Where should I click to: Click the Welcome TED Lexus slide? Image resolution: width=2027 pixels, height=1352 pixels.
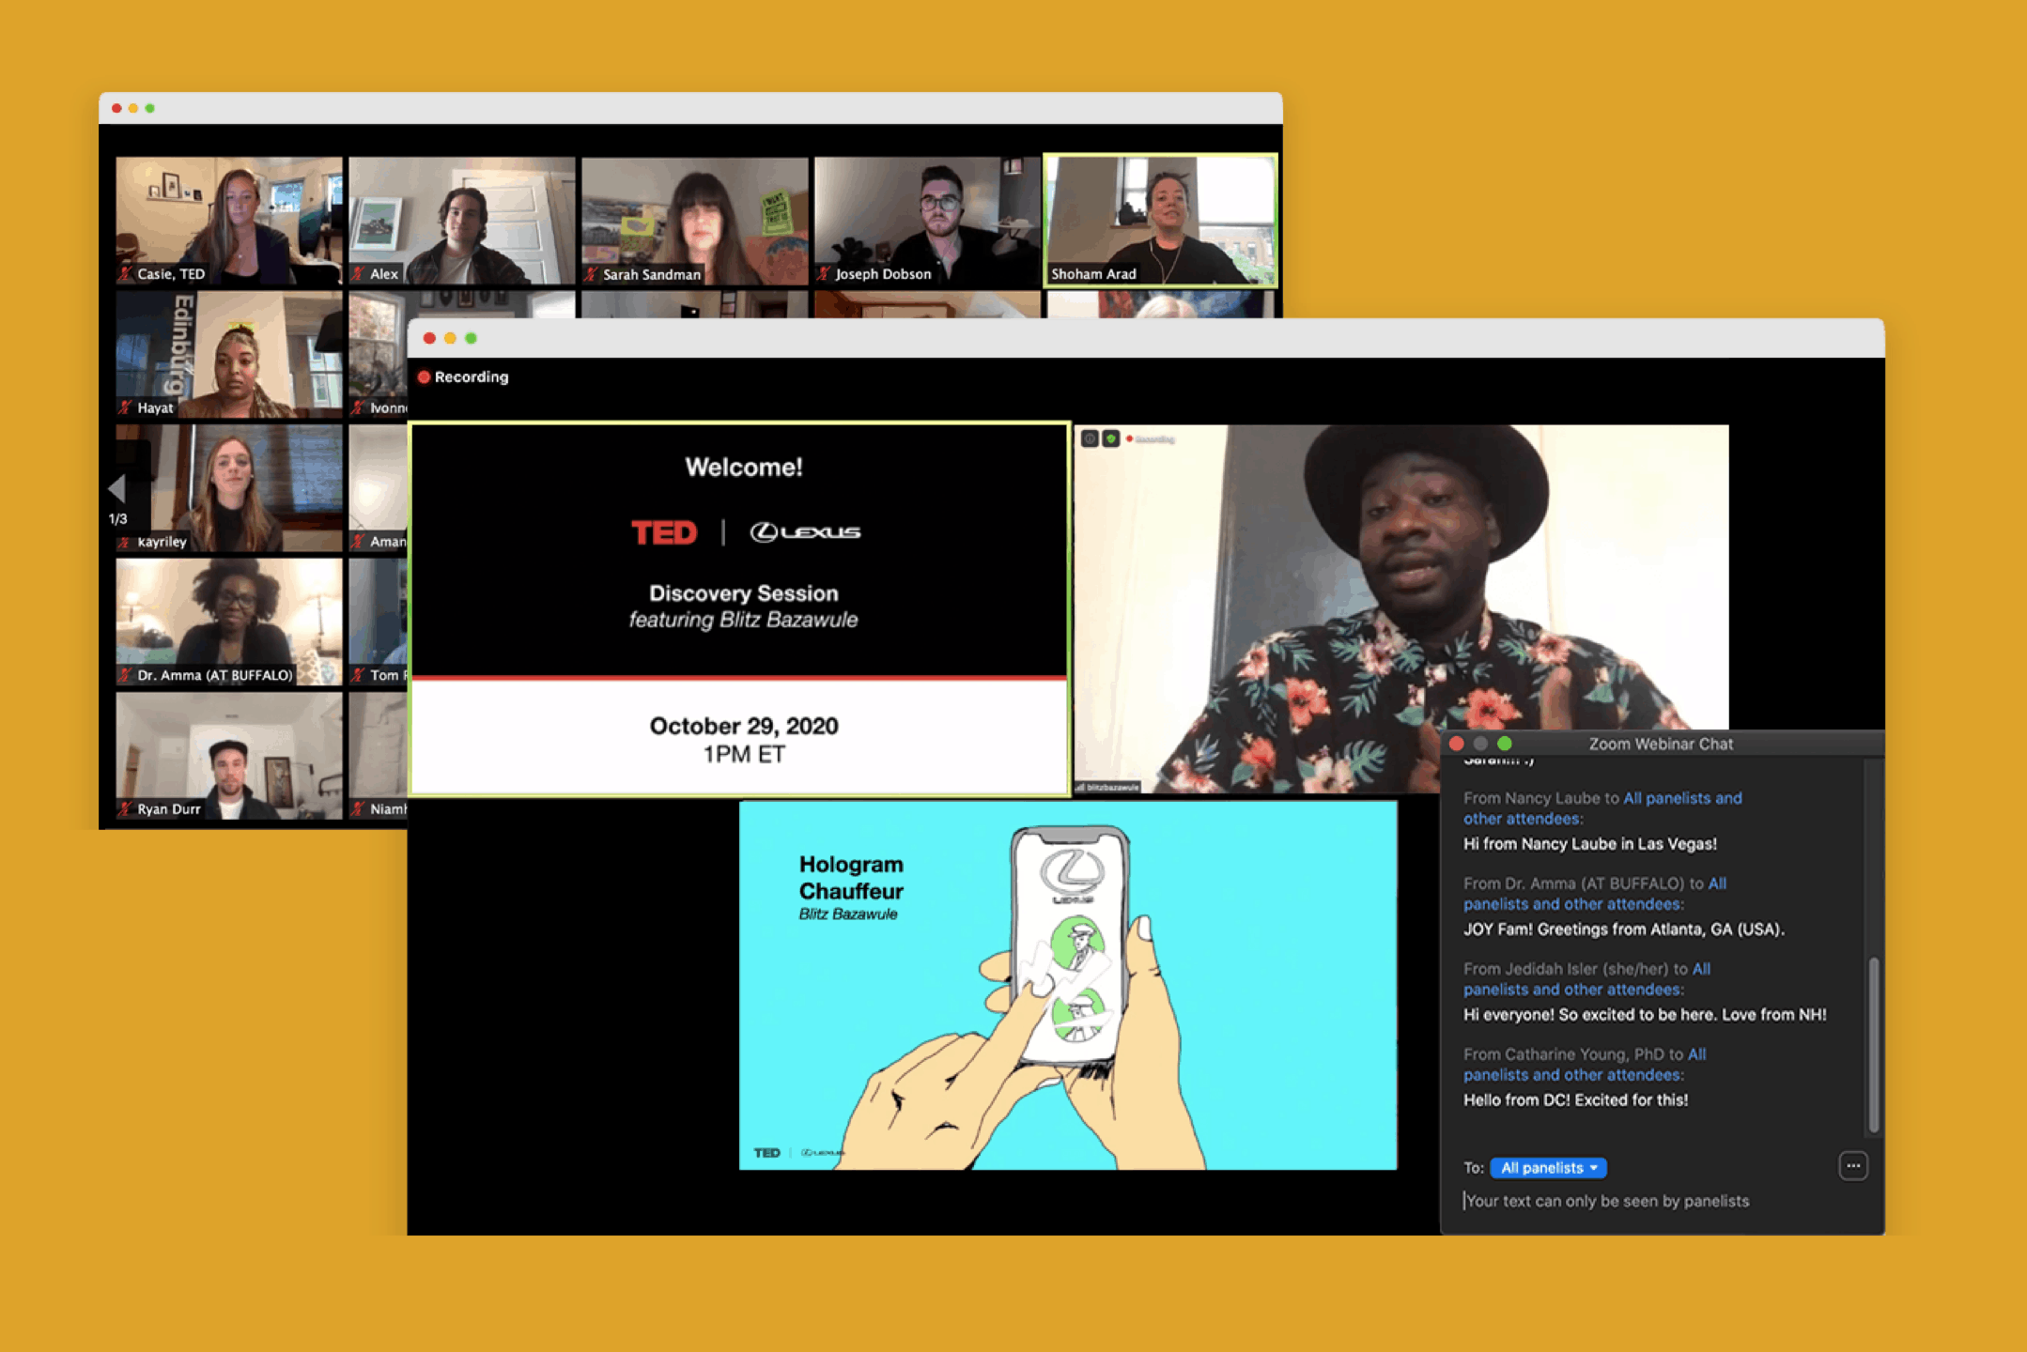pos(740,609)
